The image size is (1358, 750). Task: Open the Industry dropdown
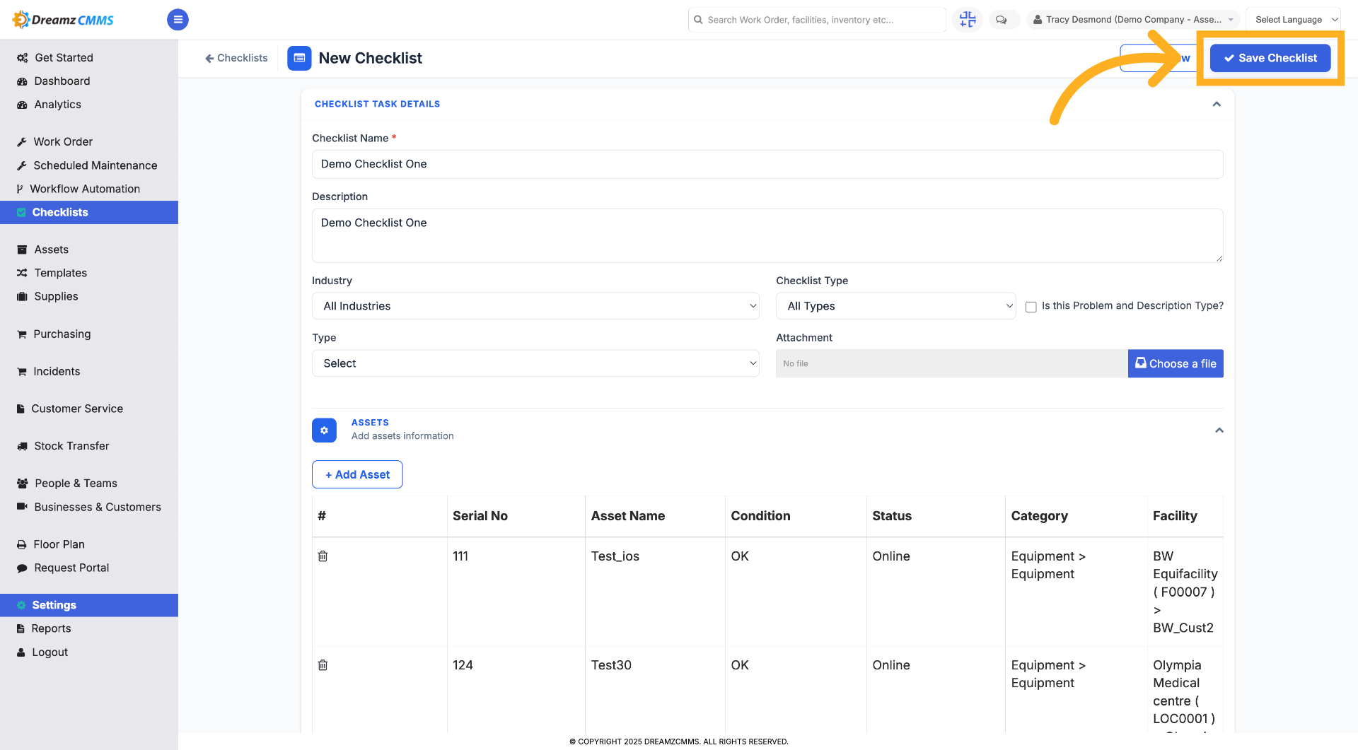(x=535, y=306)
